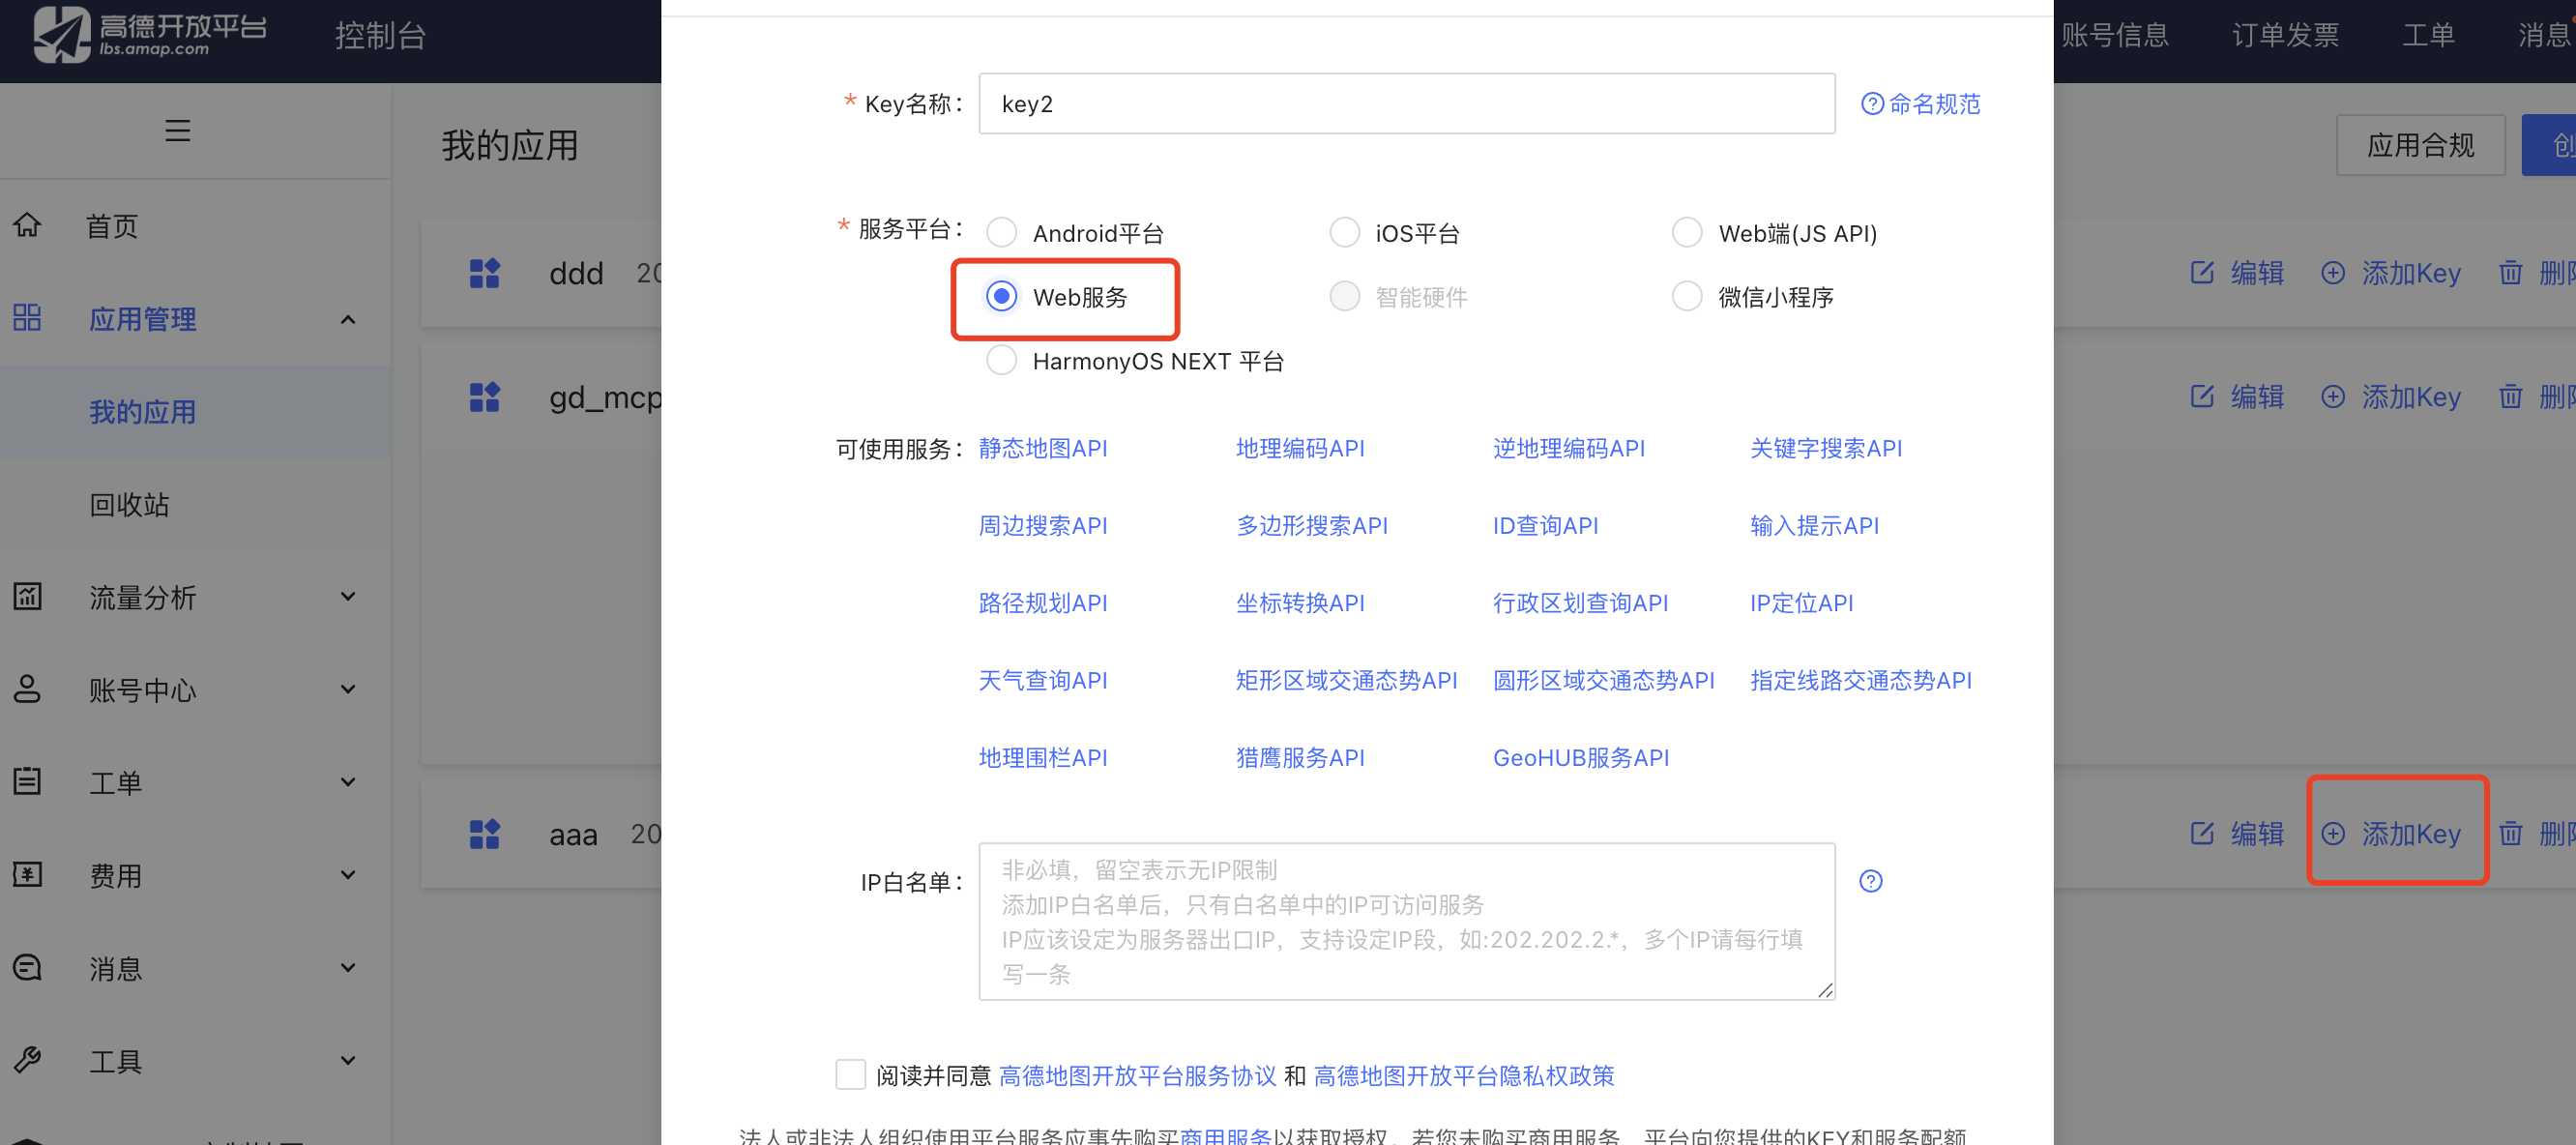Click the help icon next to IP白名单

[1870, 881]
